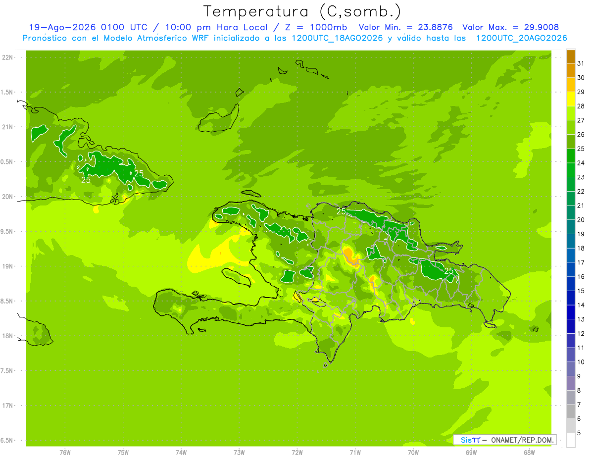Click the "Temperatura (C,somb.)" map title
The width and height of the screenshot is (594, 459).
coord(302,11)
